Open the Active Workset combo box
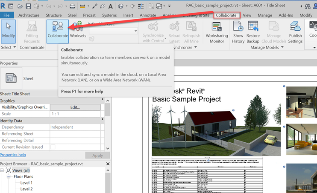Image resolution: width=317 pixels, height=193 pixels. [113, 31]
